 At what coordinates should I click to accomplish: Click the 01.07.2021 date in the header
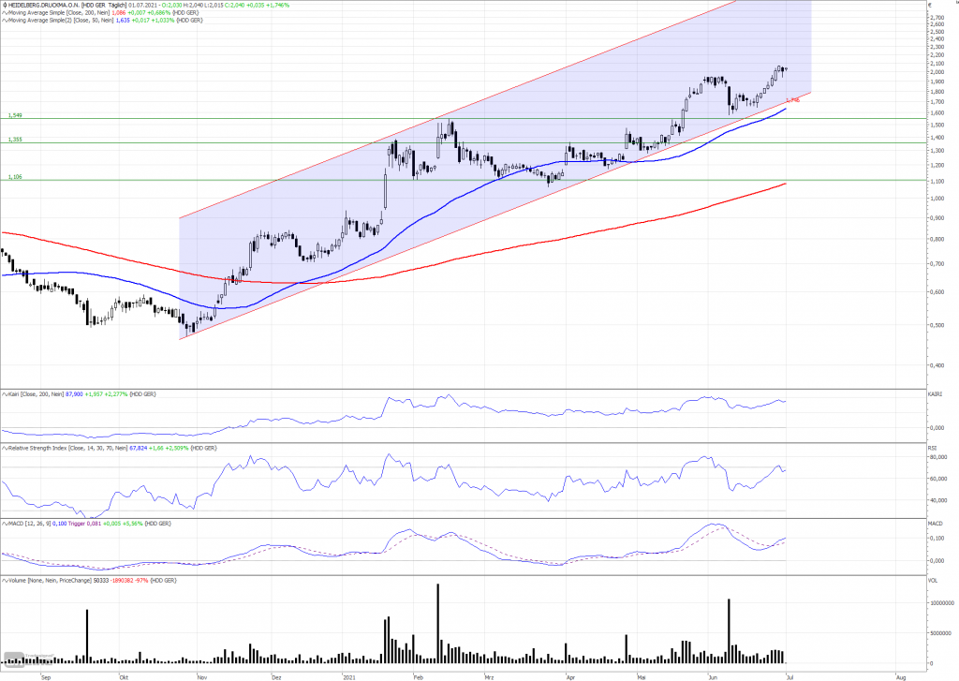coord(142,5)
